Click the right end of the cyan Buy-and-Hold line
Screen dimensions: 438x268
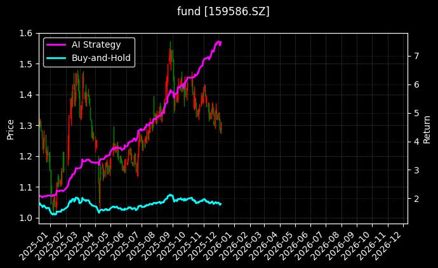point(221,204)
